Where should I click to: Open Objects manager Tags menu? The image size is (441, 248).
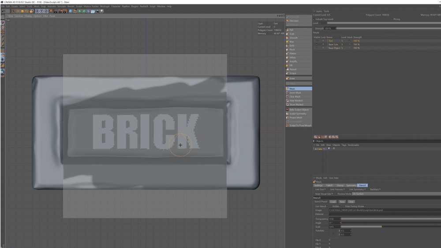[344, 145]
